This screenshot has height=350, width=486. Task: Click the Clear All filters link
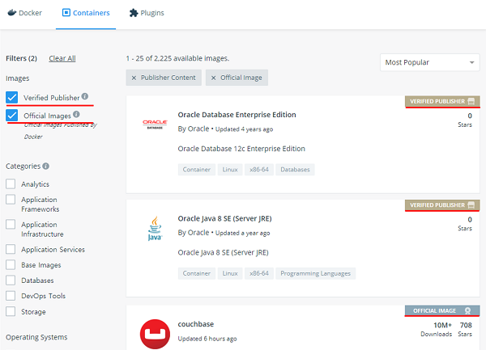point(62,58)
